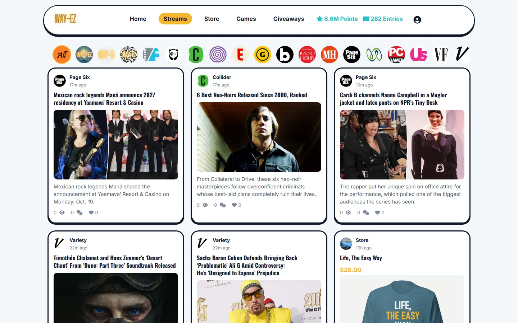Filter by the yellow G circle icon
The height and width of the screenshot is (323, 518).
pyautogui.click(x=263, y=55)
